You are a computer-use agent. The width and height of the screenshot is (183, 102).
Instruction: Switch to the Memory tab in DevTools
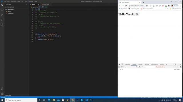point(162,64)
